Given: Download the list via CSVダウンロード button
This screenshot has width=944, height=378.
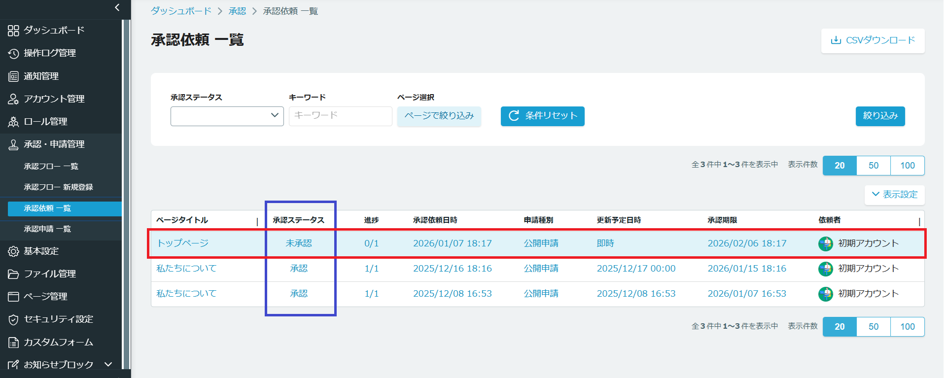Looking at the screenshot, I should point(873,40).
